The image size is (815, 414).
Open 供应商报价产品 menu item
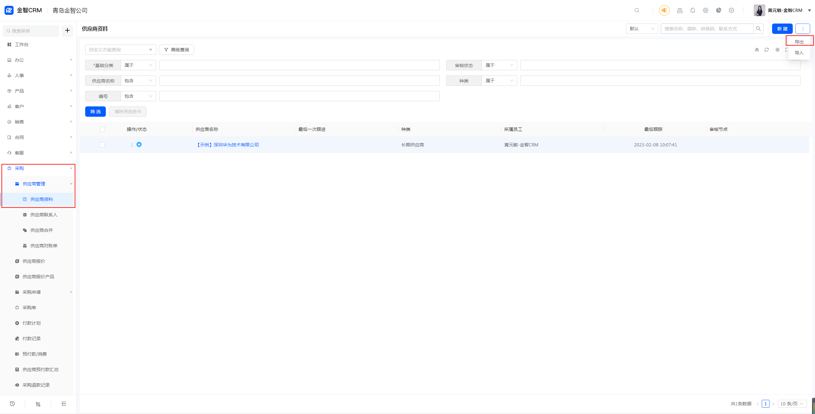38,277
